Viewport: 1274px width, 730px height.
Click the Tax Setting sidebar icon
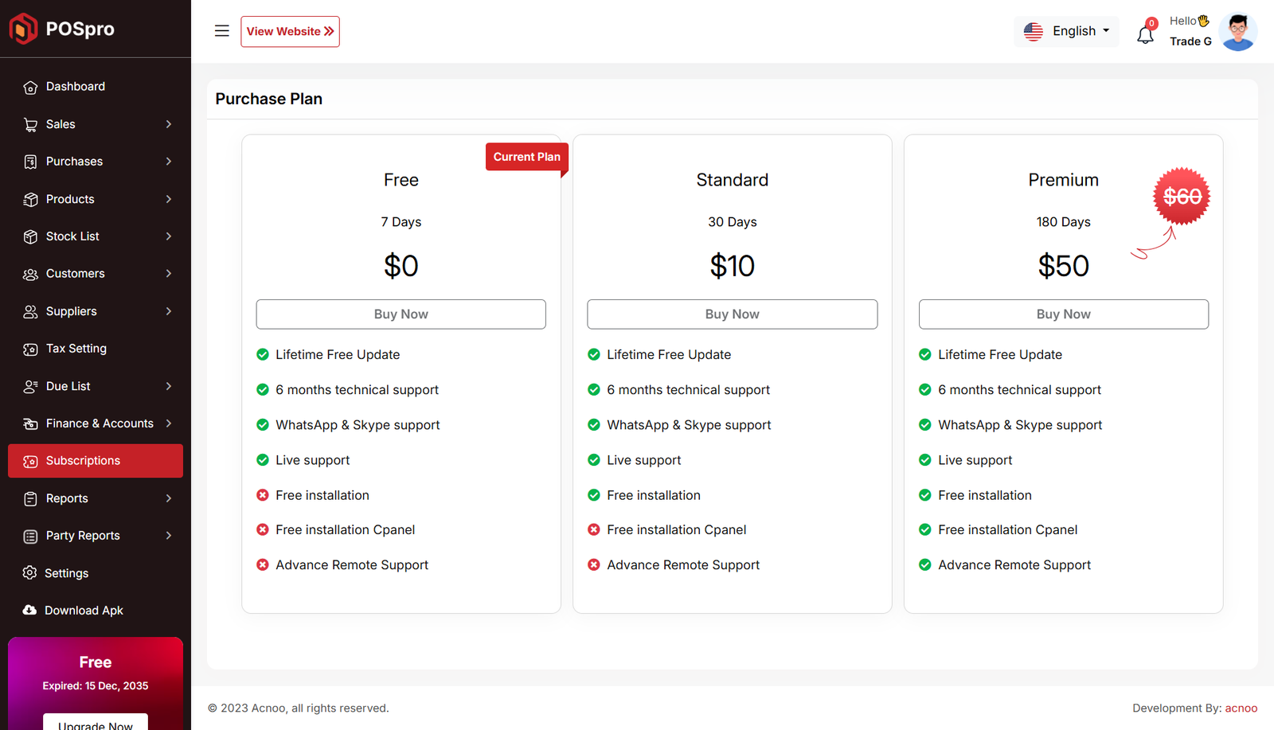(x=30, y=349)
